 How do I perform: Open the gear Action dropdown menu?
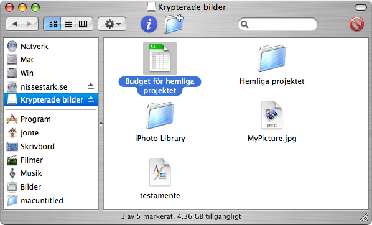point(112,24)
